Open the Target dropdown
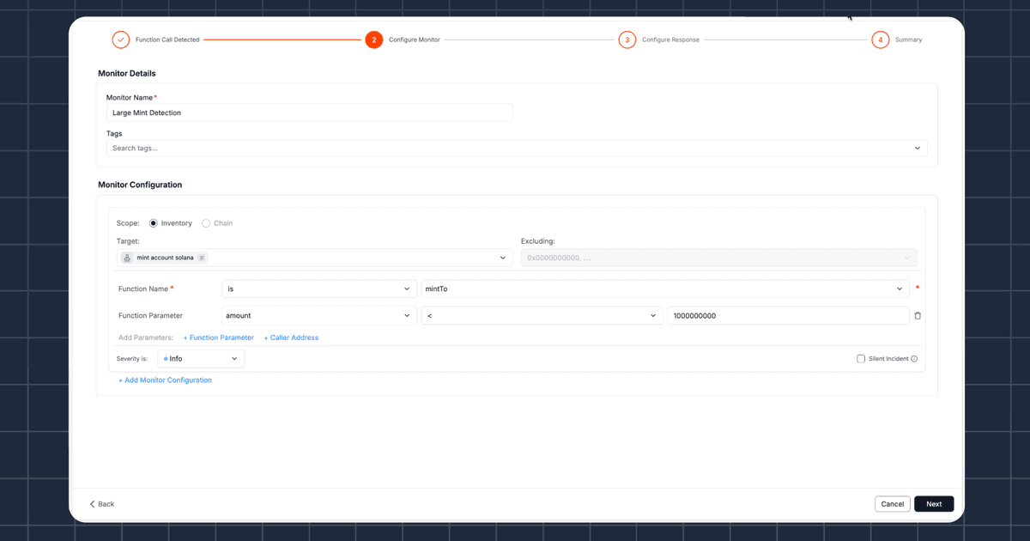The height and width of the screenshot is (541, 1030). pyautogui.click(x=503, y=258)
